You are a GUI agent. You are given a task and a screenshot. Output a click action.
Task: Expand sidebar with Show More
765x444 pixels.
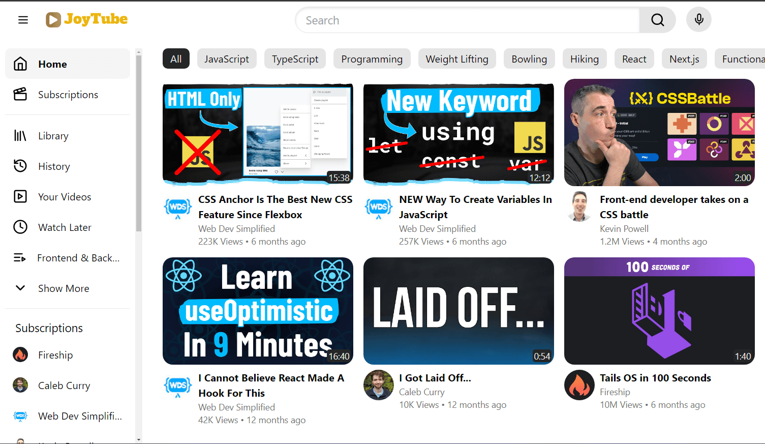click(x=68, y=288)
